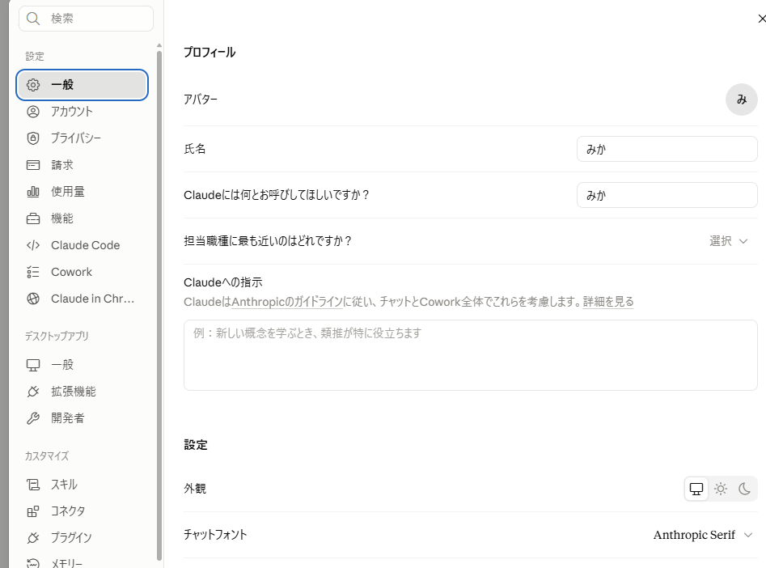Click the 拡張機能 plug icon
766x568 pixels.
[x=33, y=392]
